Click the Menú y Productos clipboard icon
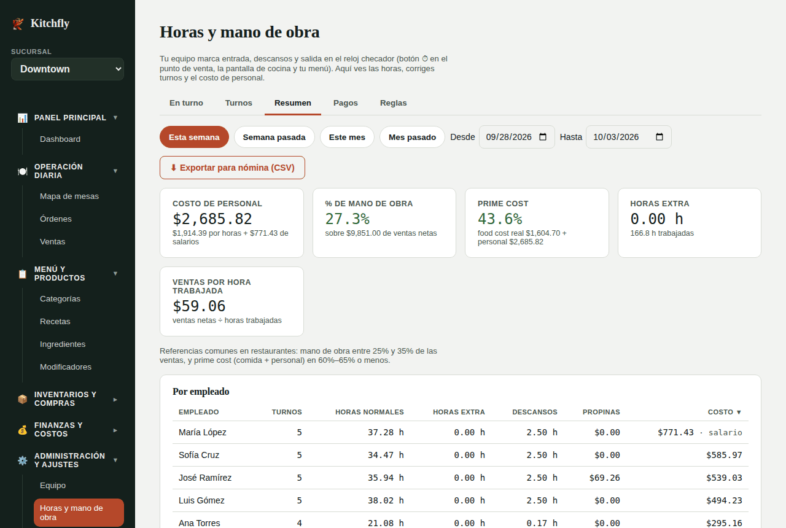 coord(22,274)
